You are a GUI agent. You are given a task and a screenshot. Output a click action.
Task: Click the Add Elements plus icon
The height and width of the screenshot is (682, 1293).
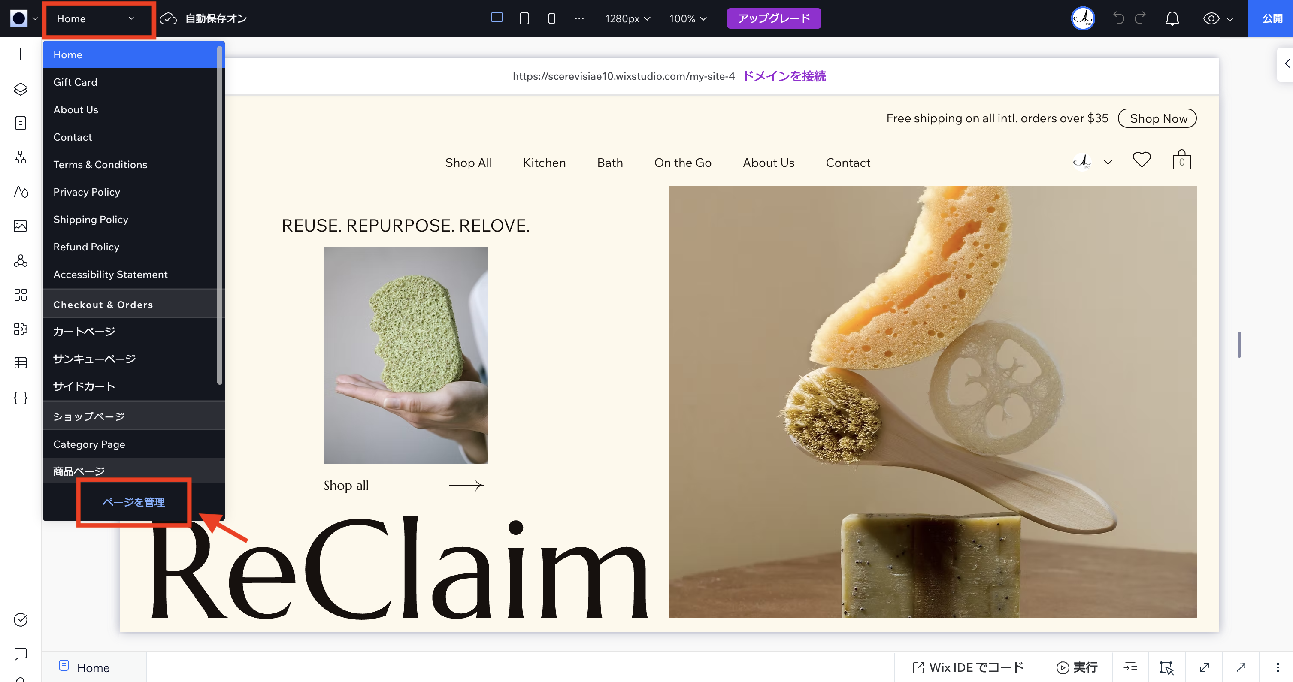[20, 54]
